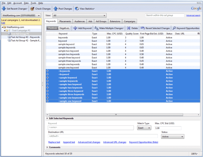Toggle the Negatives keyword filter
Viewport: 203px width, 157px height.
coord(64,28)
